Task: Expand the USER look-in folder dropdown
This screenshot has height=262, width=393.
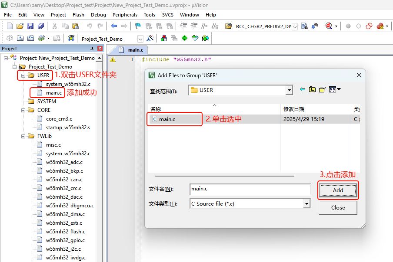Action: pyautogui.click(x=289, y=90)
